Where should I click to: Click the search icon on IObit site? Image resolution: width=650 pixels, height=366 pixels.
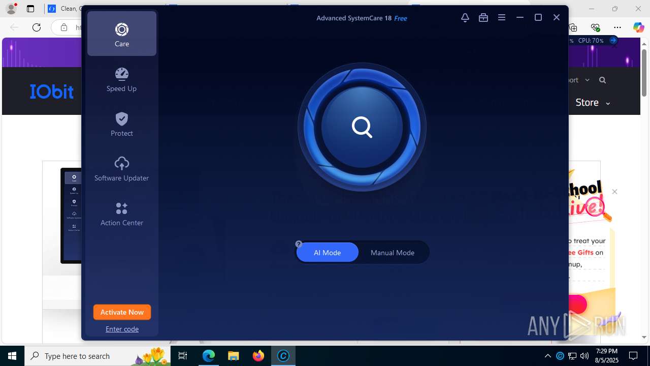602,80
